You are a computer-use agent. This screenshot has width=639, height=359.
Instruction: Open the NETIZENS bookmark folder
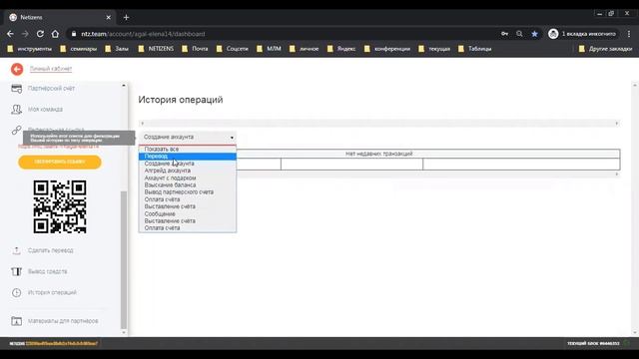tap(156, 49)
